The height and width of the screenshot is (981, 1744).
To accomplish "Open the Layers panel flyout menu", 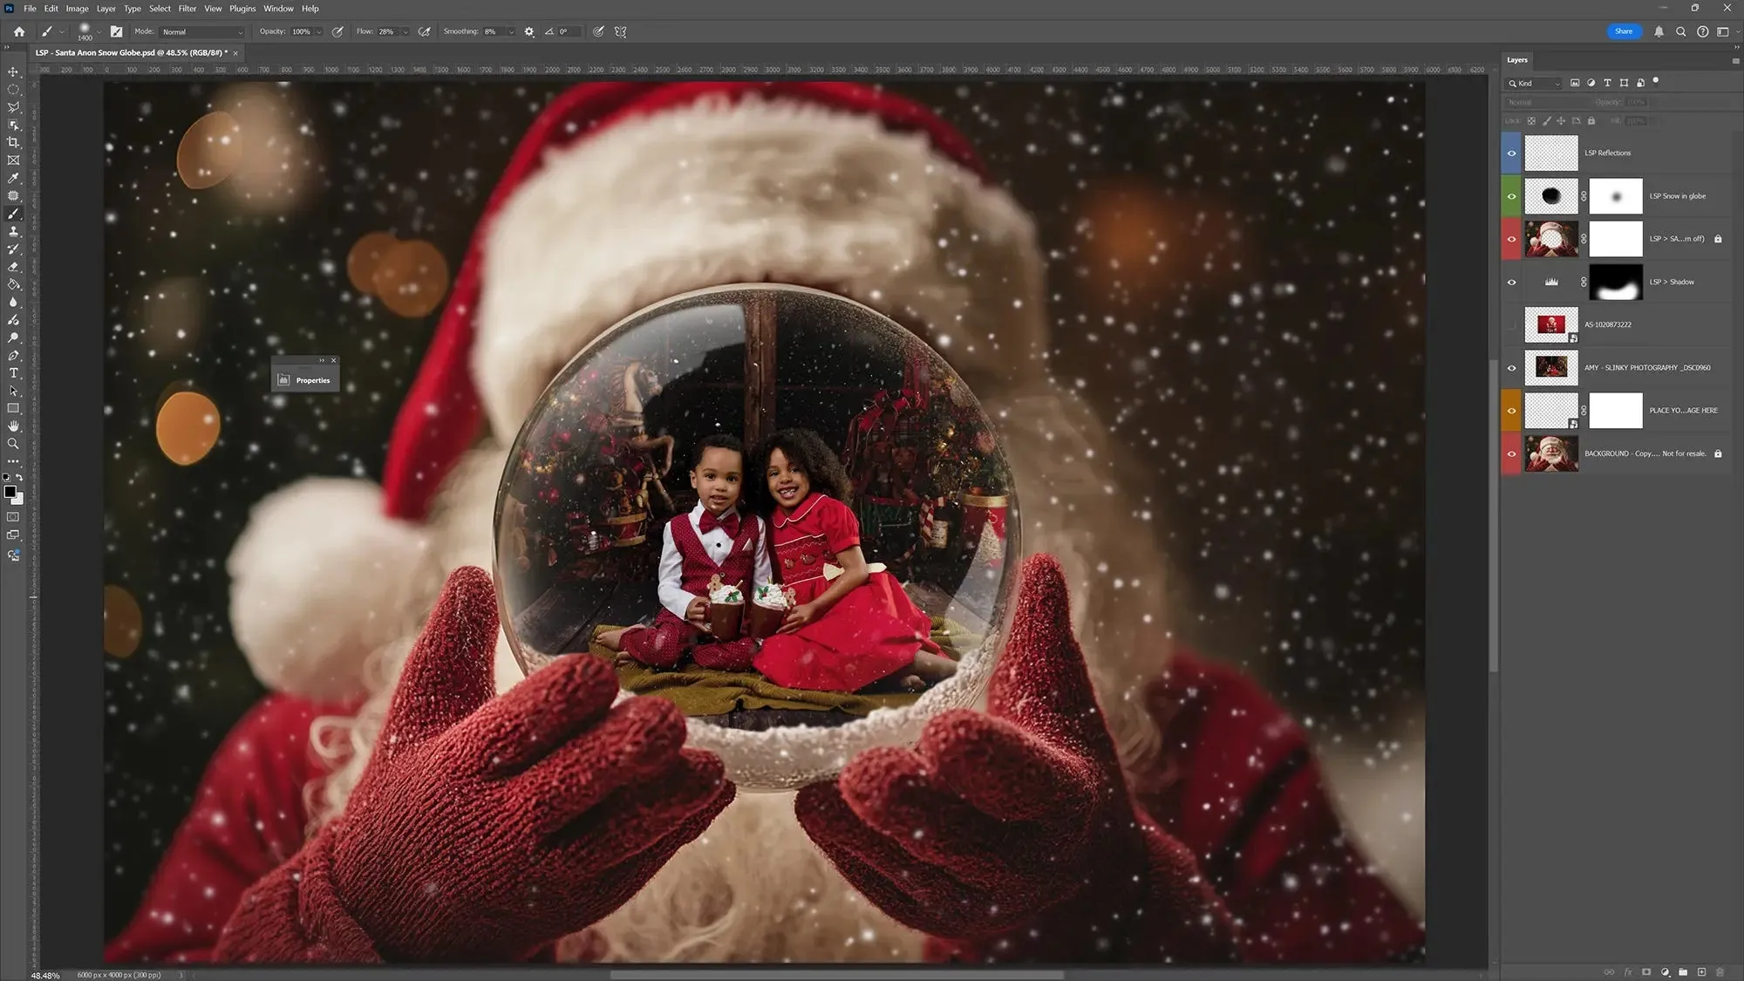I will click(x=1735, y=60).
